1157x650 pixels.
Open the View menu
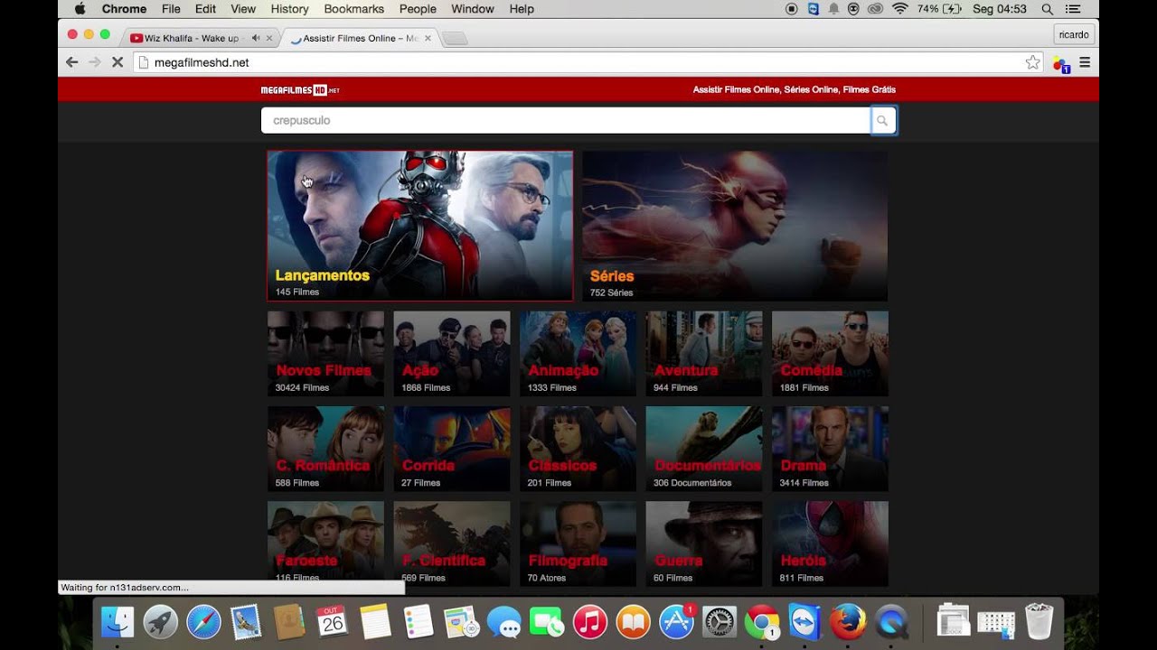pos(243,9)
